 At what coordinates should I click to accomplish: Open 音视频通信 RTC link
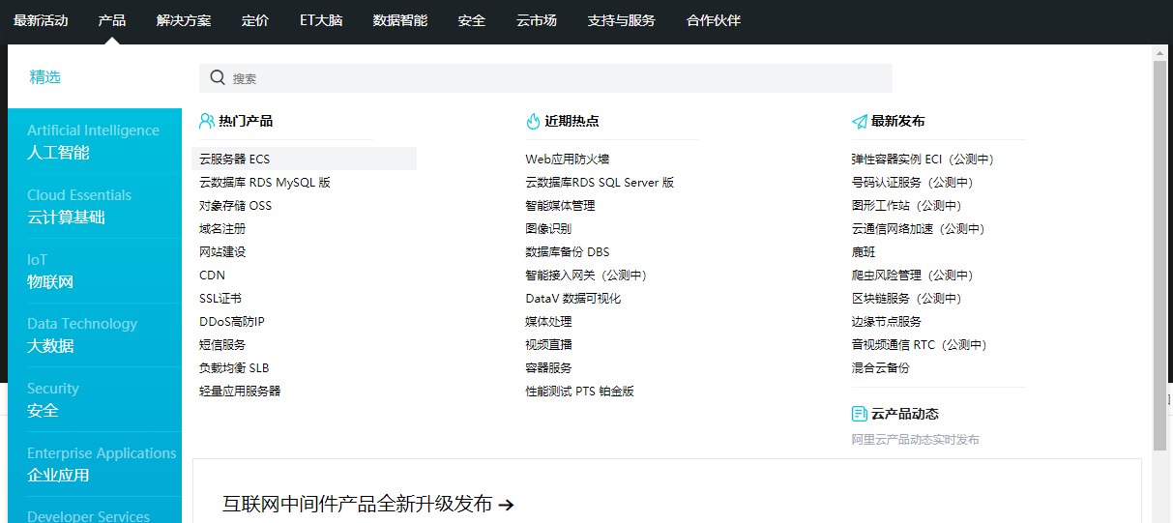tap(922, 344)
